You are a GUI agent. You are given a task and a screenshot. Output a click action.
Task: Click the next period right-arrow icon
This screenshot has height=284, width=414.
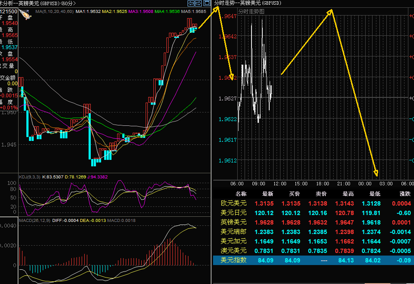coord(198,3)
